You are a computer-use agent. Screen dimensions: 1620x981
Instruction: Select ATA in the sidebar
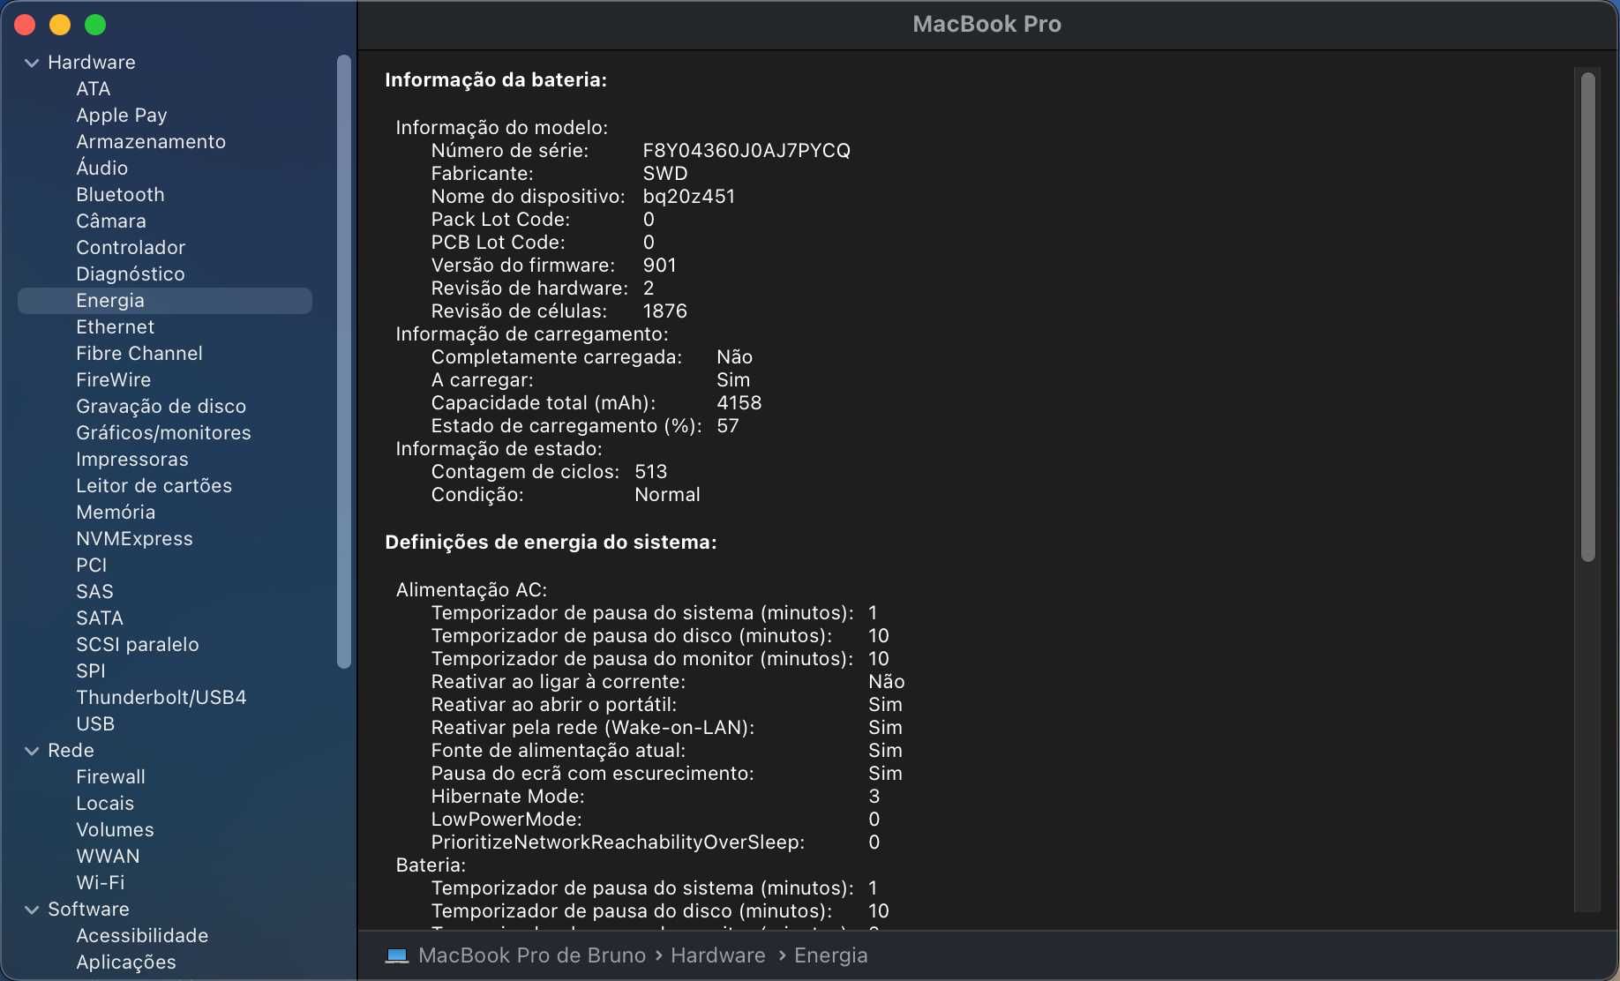point(93,89)
